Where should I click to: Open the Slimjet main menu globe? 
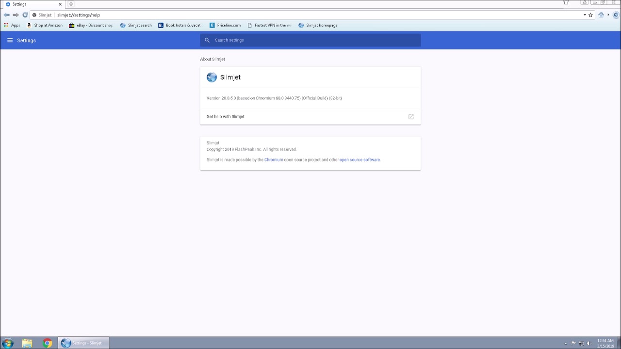click(616, 15)
